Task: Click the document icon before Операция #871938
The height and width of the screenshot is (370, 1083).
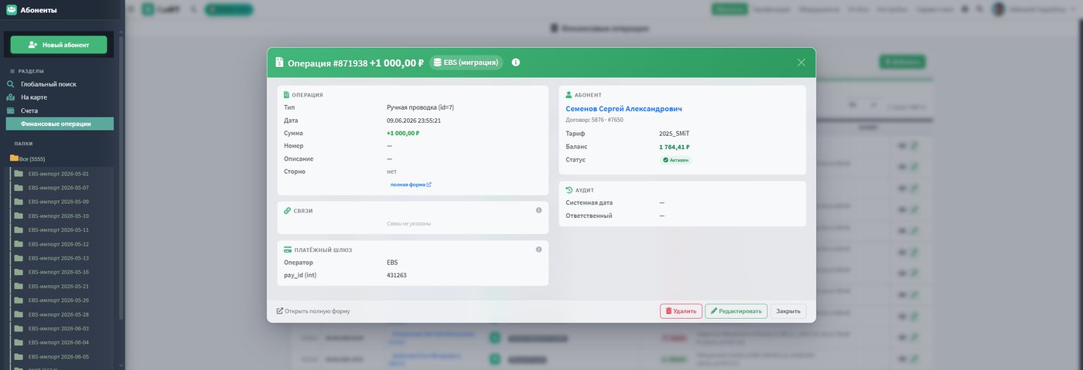Action: coord(278,63)
